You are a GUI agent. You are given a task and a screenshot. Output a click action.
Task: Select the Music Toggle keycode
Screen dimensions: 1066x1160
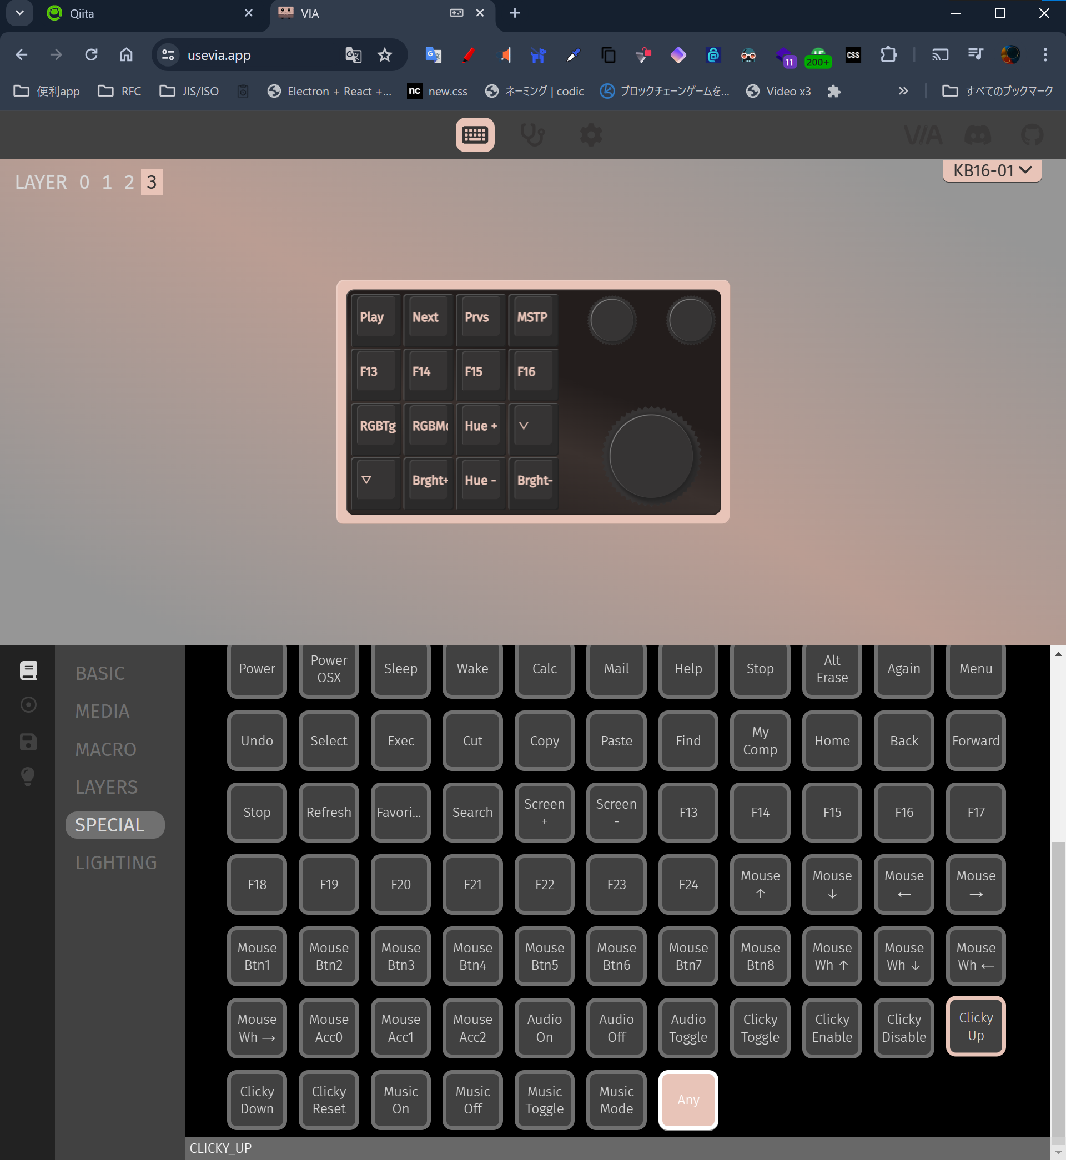tap(544, 1100)
